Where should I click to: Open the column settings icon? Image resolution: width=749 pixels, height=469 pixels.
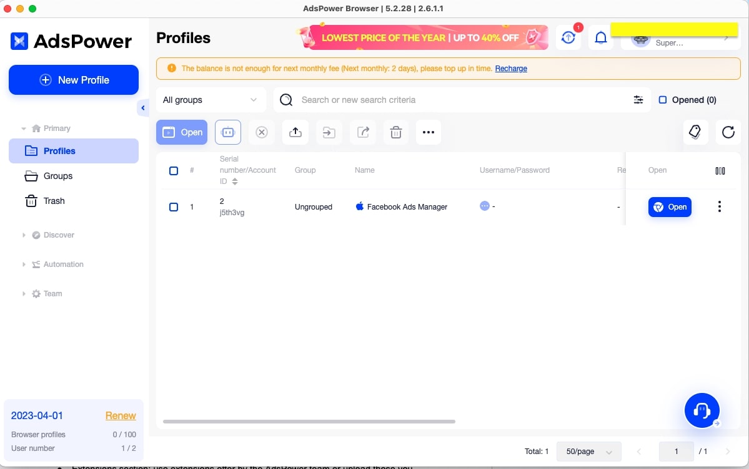tap(720, 170)
